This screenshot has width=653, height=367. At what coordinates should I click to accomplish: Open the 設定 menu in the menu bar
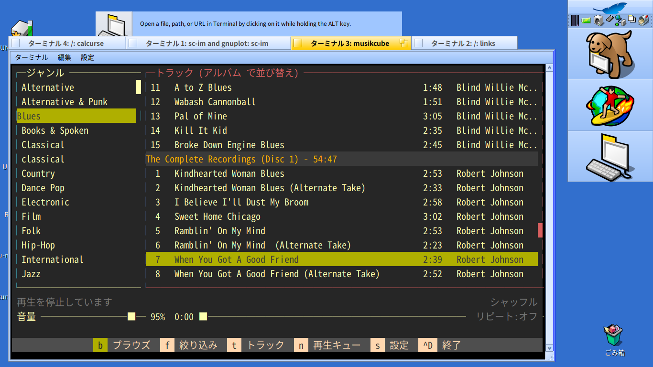point(87,57)
